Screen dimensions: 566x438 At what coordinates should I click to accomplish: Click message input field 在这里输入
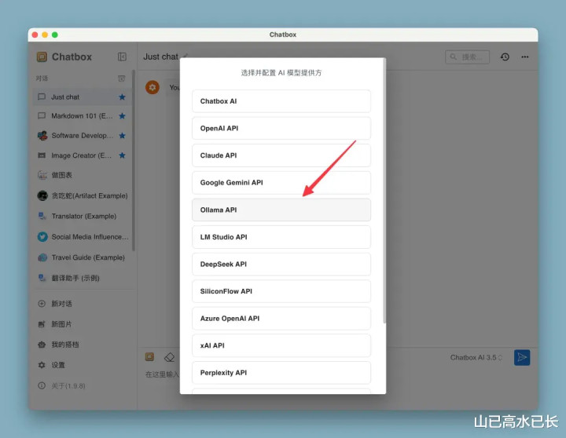coord(162,374)
